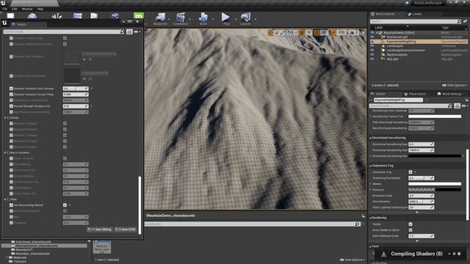Click the SkyAtmosphere actor icon in outliner
Viewport: 470px width, 264px height.
(383, 54)
